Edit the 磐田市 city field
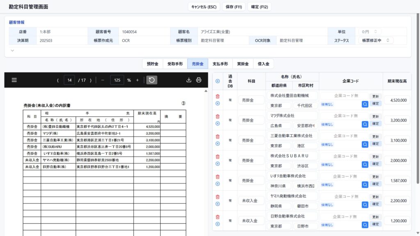The height and width of the screenshot is (236, 420). click(x=305, y=206)
